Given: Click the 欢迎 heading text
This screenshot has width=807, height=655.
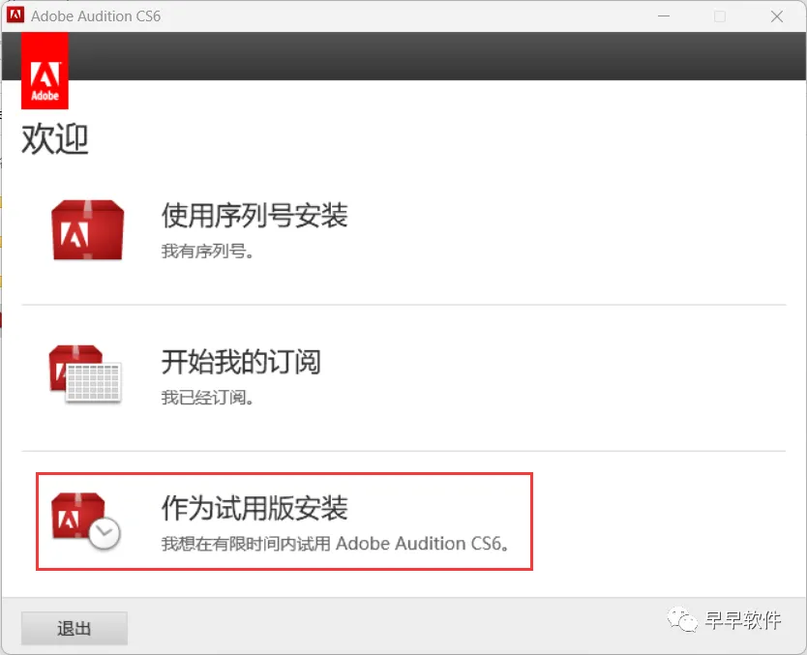Looking at the screenshot, I should click(55, 139).
